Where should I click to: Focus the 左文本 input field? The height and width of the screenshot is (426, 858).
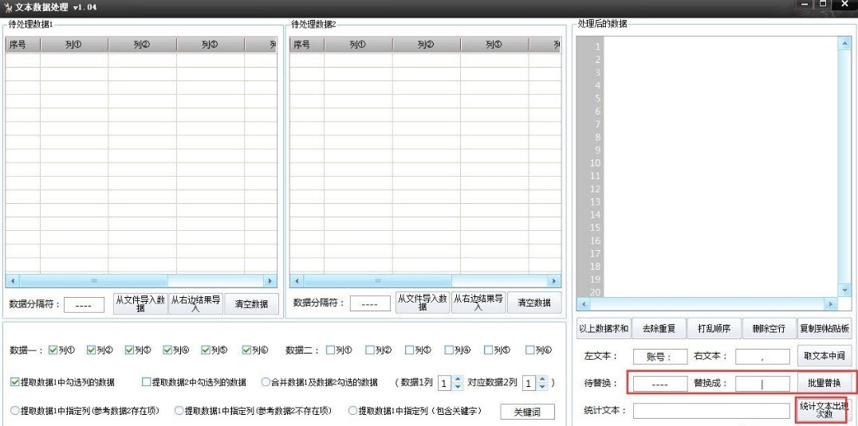(660, 357)
